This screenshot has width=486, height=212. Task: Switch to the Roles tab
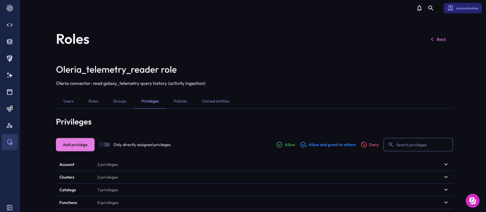93,101
